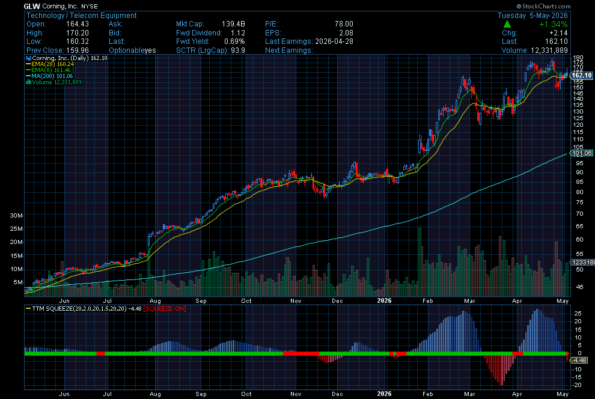Screen dimensions: 595x399
Task: Click the GLW ticker symbol title
Action: click(32, 7)
